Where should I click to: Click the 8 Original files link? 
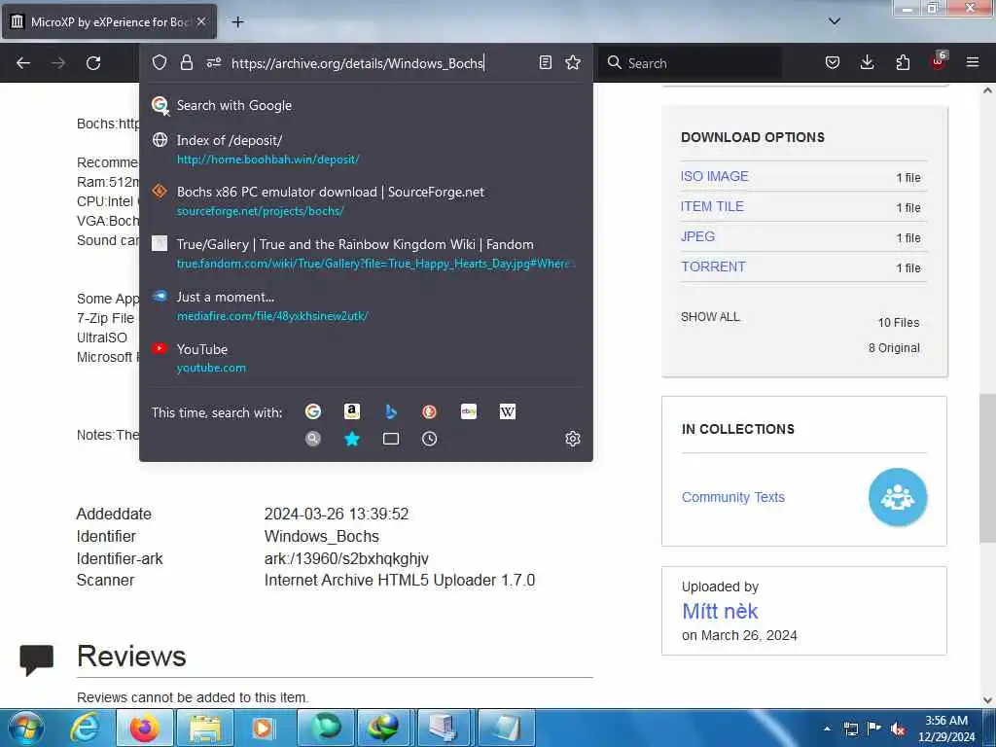[894, 348]
